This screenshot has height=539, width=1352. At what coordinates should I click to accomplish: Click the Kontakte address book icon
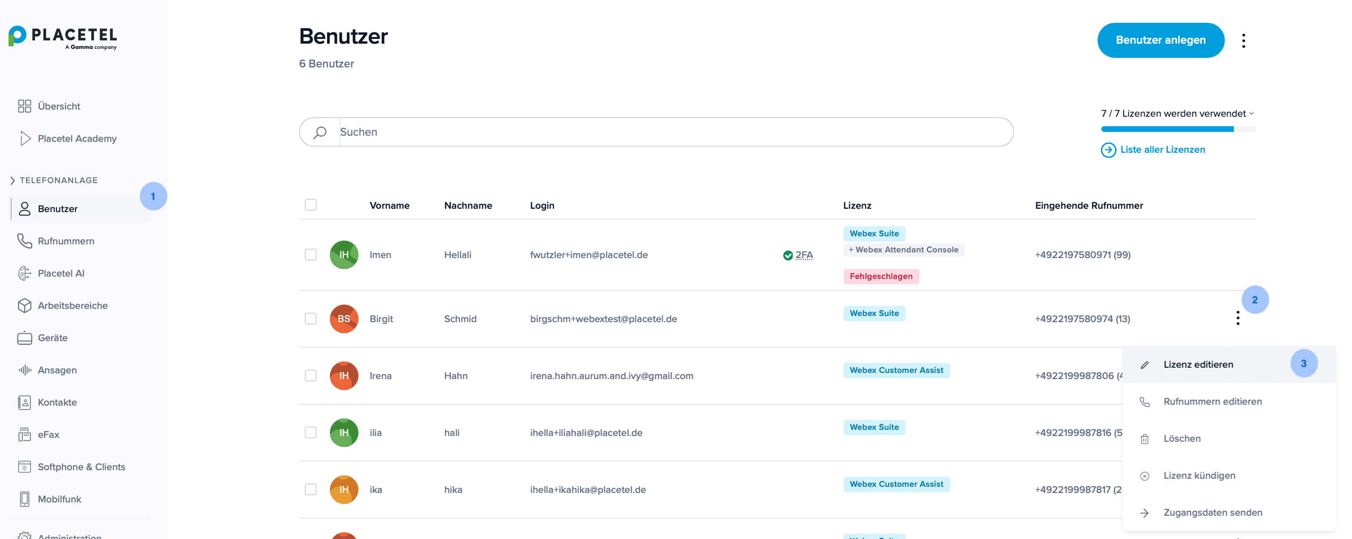click(24, 403)
